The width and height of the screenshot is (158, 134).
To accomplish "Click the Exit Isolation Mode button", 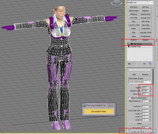I will (x=99, y=111).
